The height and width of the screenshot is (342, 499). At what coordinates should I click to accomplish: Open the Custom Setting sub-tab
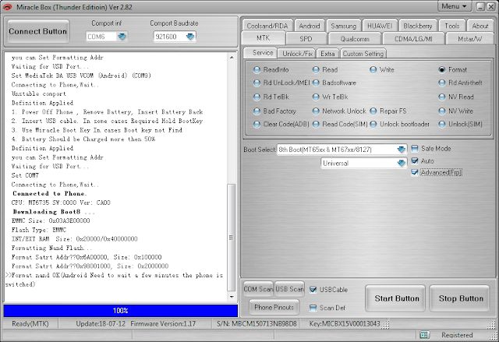tap(363, 54)
